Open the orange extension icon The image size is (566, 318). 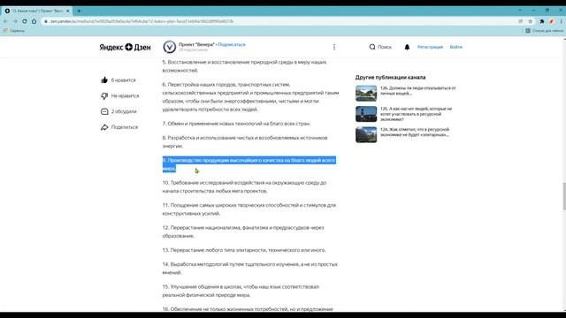coord(551,21)
